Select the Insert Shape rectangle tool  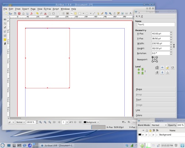80,13
